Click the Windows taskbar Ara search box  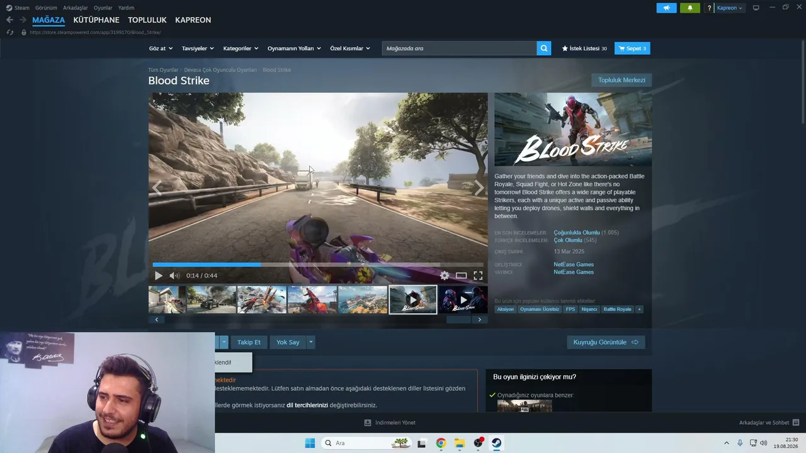point(366,443)
